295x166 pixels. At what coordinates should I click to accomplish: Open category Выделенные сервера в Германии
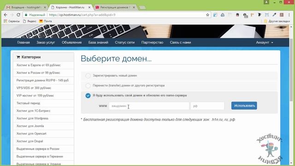pyautogui.click(x=43, y=156)
